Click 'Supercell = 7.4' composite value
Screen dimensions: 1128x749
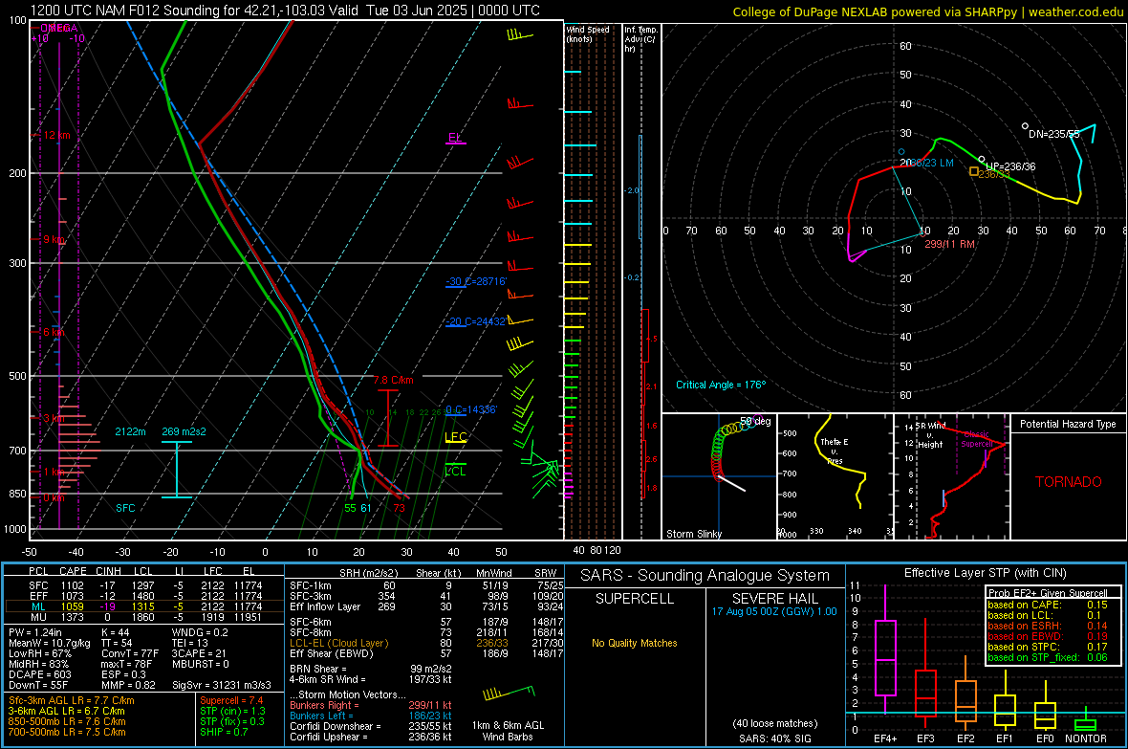coord(231,700)
